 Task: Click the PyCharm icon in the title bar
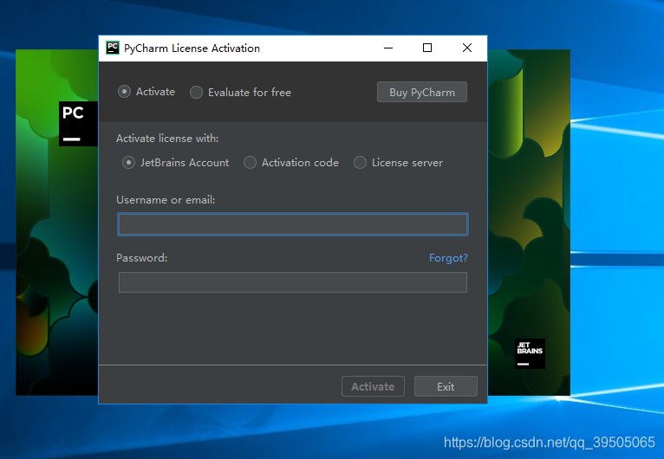point(112,48)
